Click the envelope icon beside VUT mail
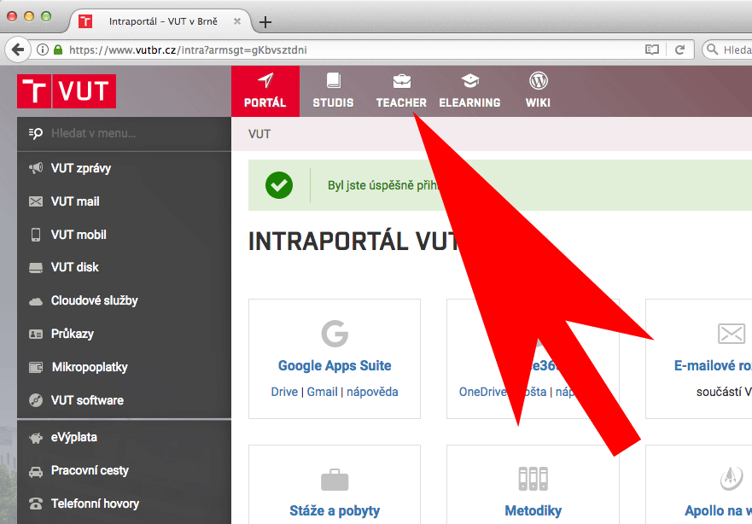Screen dimensions: 752x524 pyautogui.click(x=36, y=201)
